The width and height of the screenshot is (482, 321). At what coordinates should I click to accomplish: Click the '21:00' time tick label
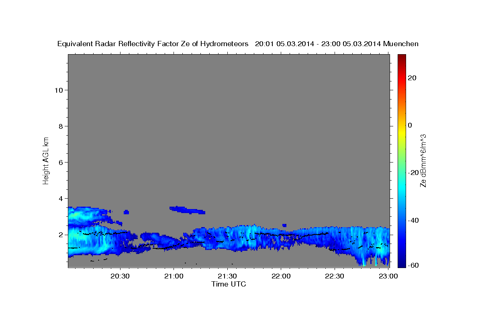pos(174,276)
